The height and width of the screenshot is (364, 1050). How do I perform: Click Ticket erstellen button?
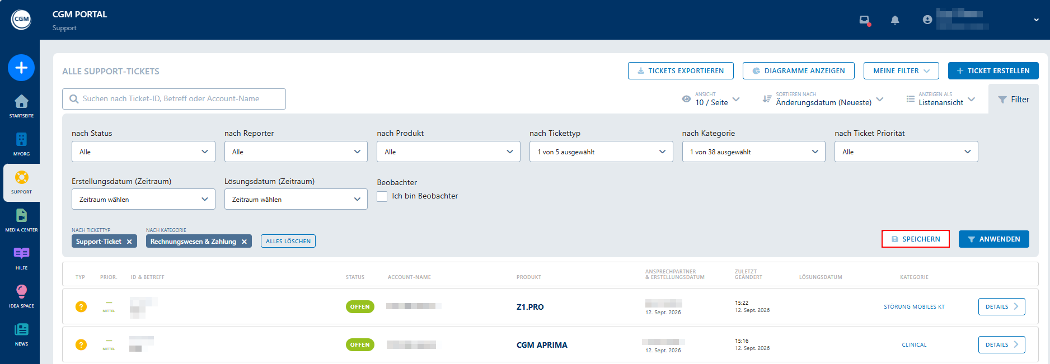993,71
